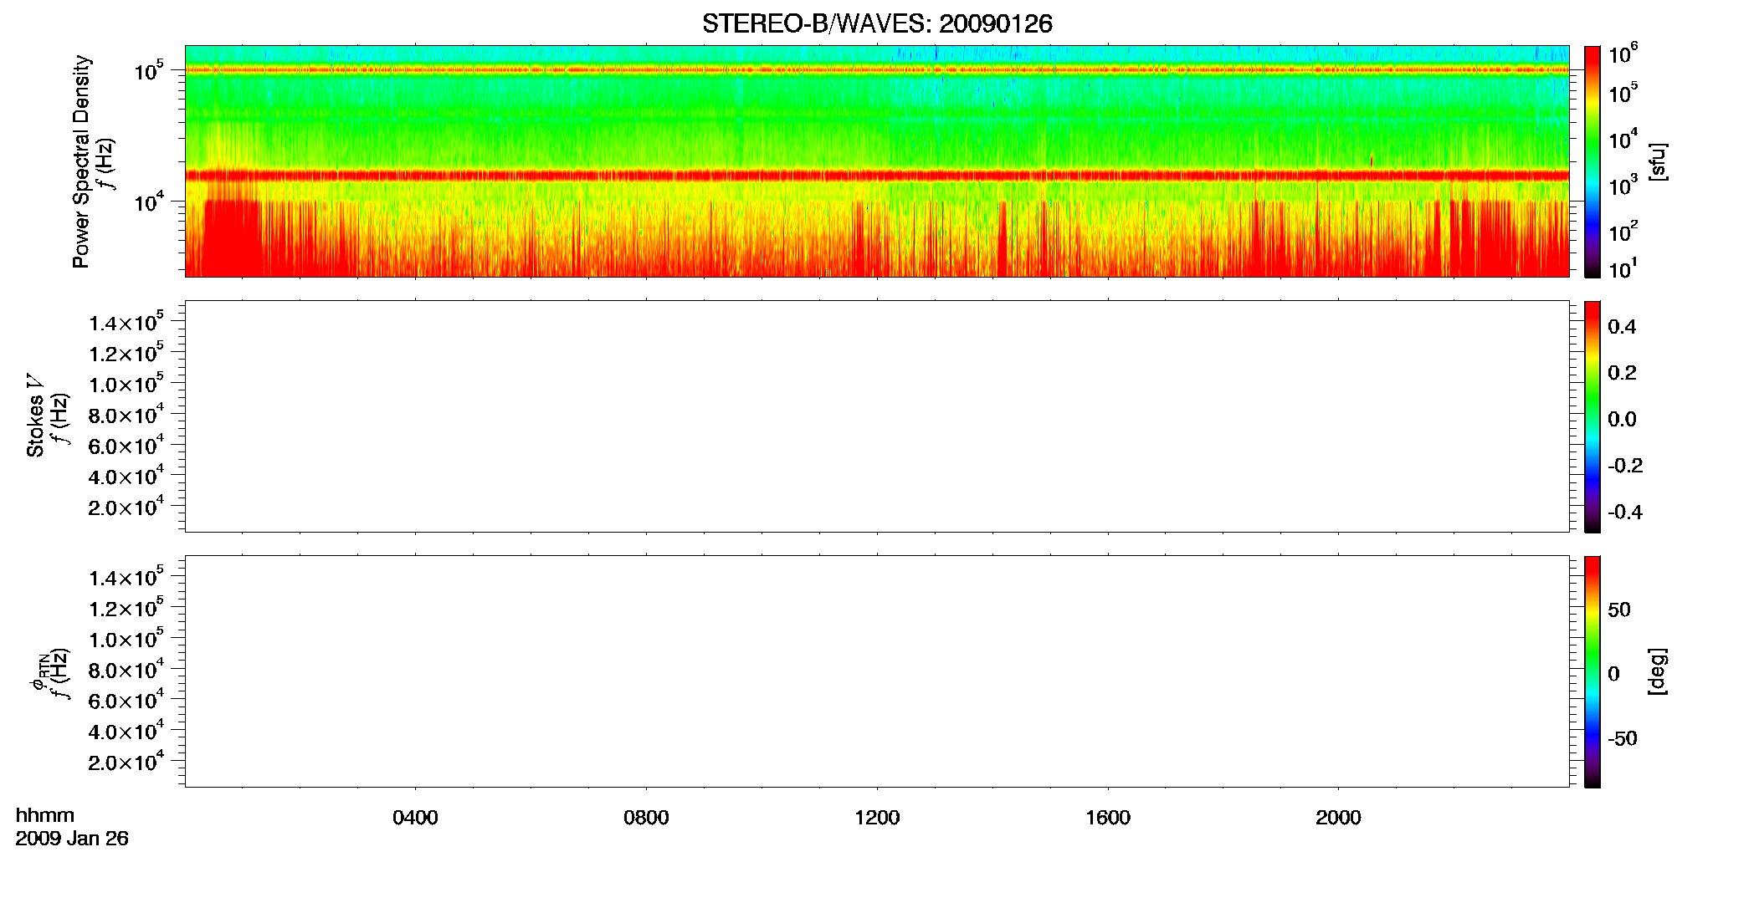Viewport: 1754px width, 903px height.
Task: Click the [sfu] units label
Action: pos(1657,161)
